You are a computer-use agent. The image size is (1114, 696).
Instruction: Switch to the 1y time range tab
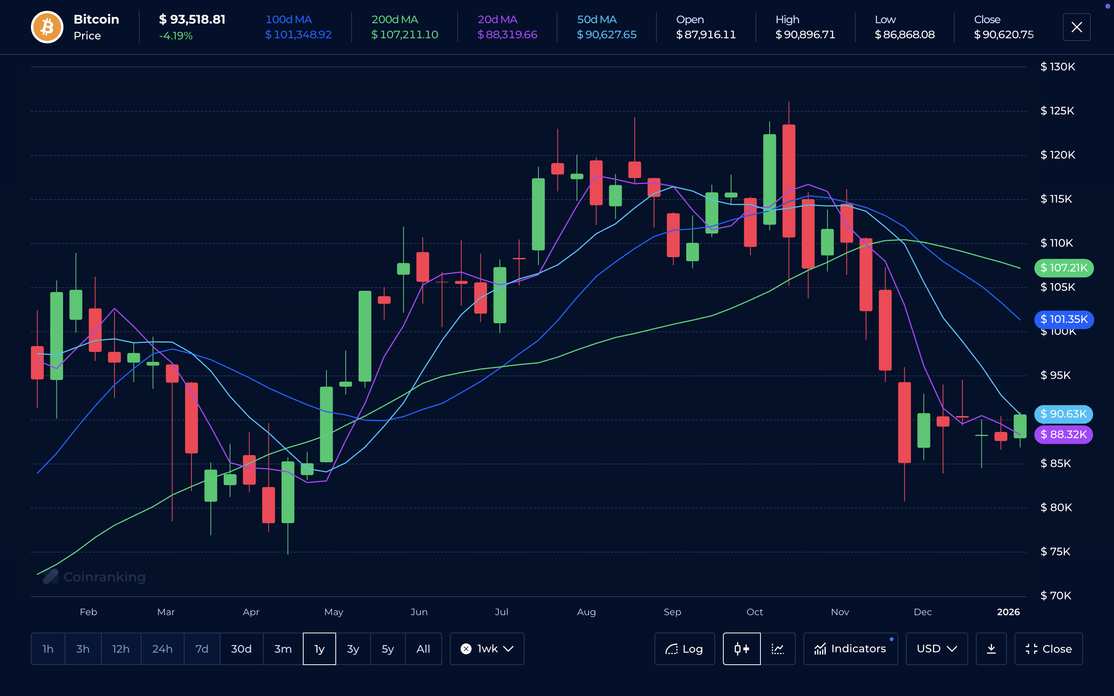[319, 648]
